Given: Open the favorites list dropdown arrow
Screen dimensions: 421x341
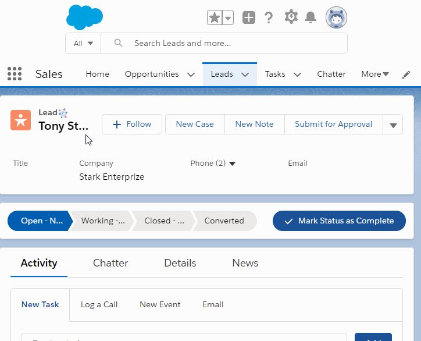Looking at the screenshot, I should [228, 17].
